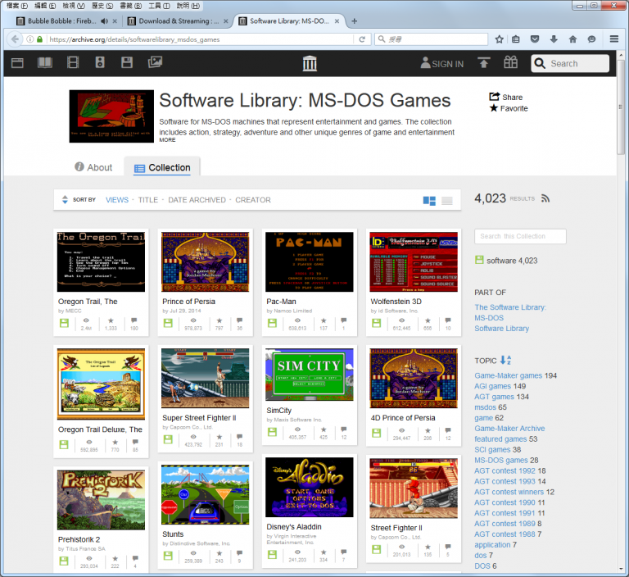
Task: Open the 檔案 (F) menu
Action: click(17, 6)
